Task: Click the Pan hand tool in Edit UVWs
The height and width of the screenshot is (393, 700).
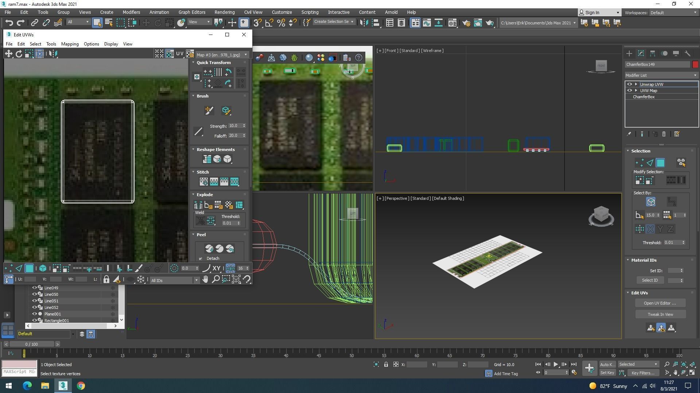Action: point(205,279)
